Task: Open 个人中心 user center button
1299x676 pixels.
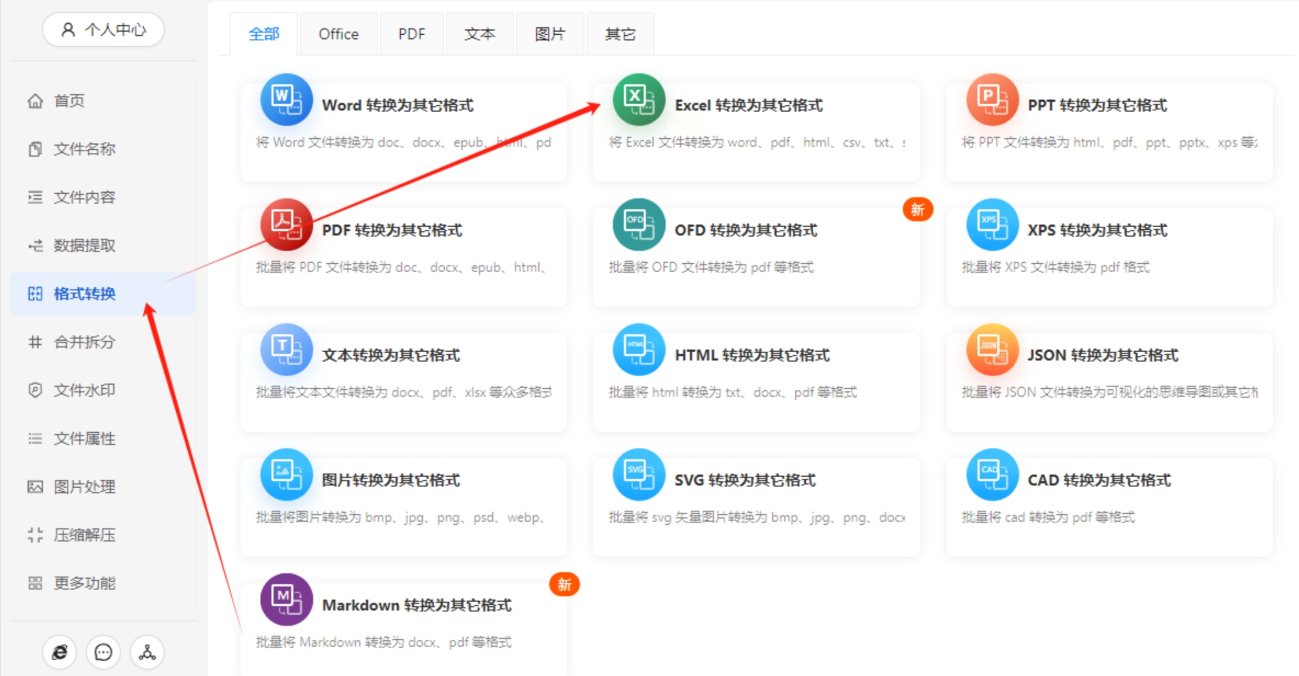Action: (x=103, y=29)
